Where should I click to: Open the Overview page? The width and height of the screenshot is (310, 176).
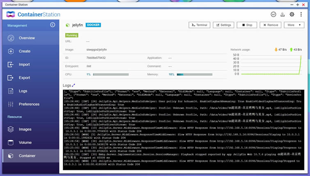31,38
